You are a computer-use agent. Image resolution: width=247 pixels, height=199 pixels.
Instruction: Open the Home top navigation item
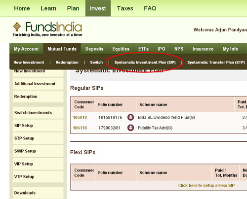(x=22, y=8)
